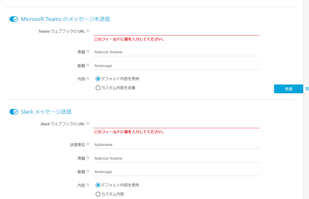The width and height of the screenshot is (309, 199).
Task: Open info icon beside Slack 副題 label
Action: coord(88,171)
